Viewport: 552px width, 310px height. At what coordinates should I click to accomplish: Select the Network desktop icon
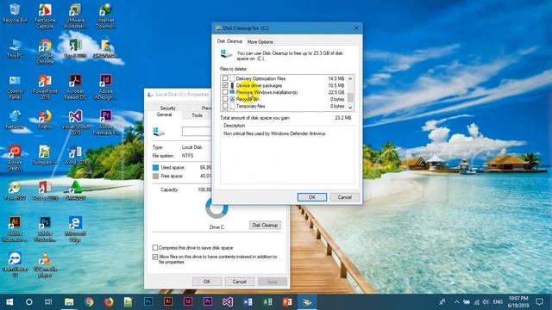15,120
